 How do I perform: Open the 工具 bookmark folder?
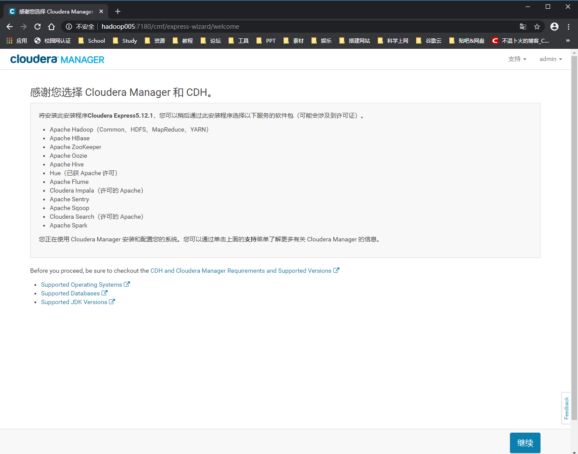239,41
